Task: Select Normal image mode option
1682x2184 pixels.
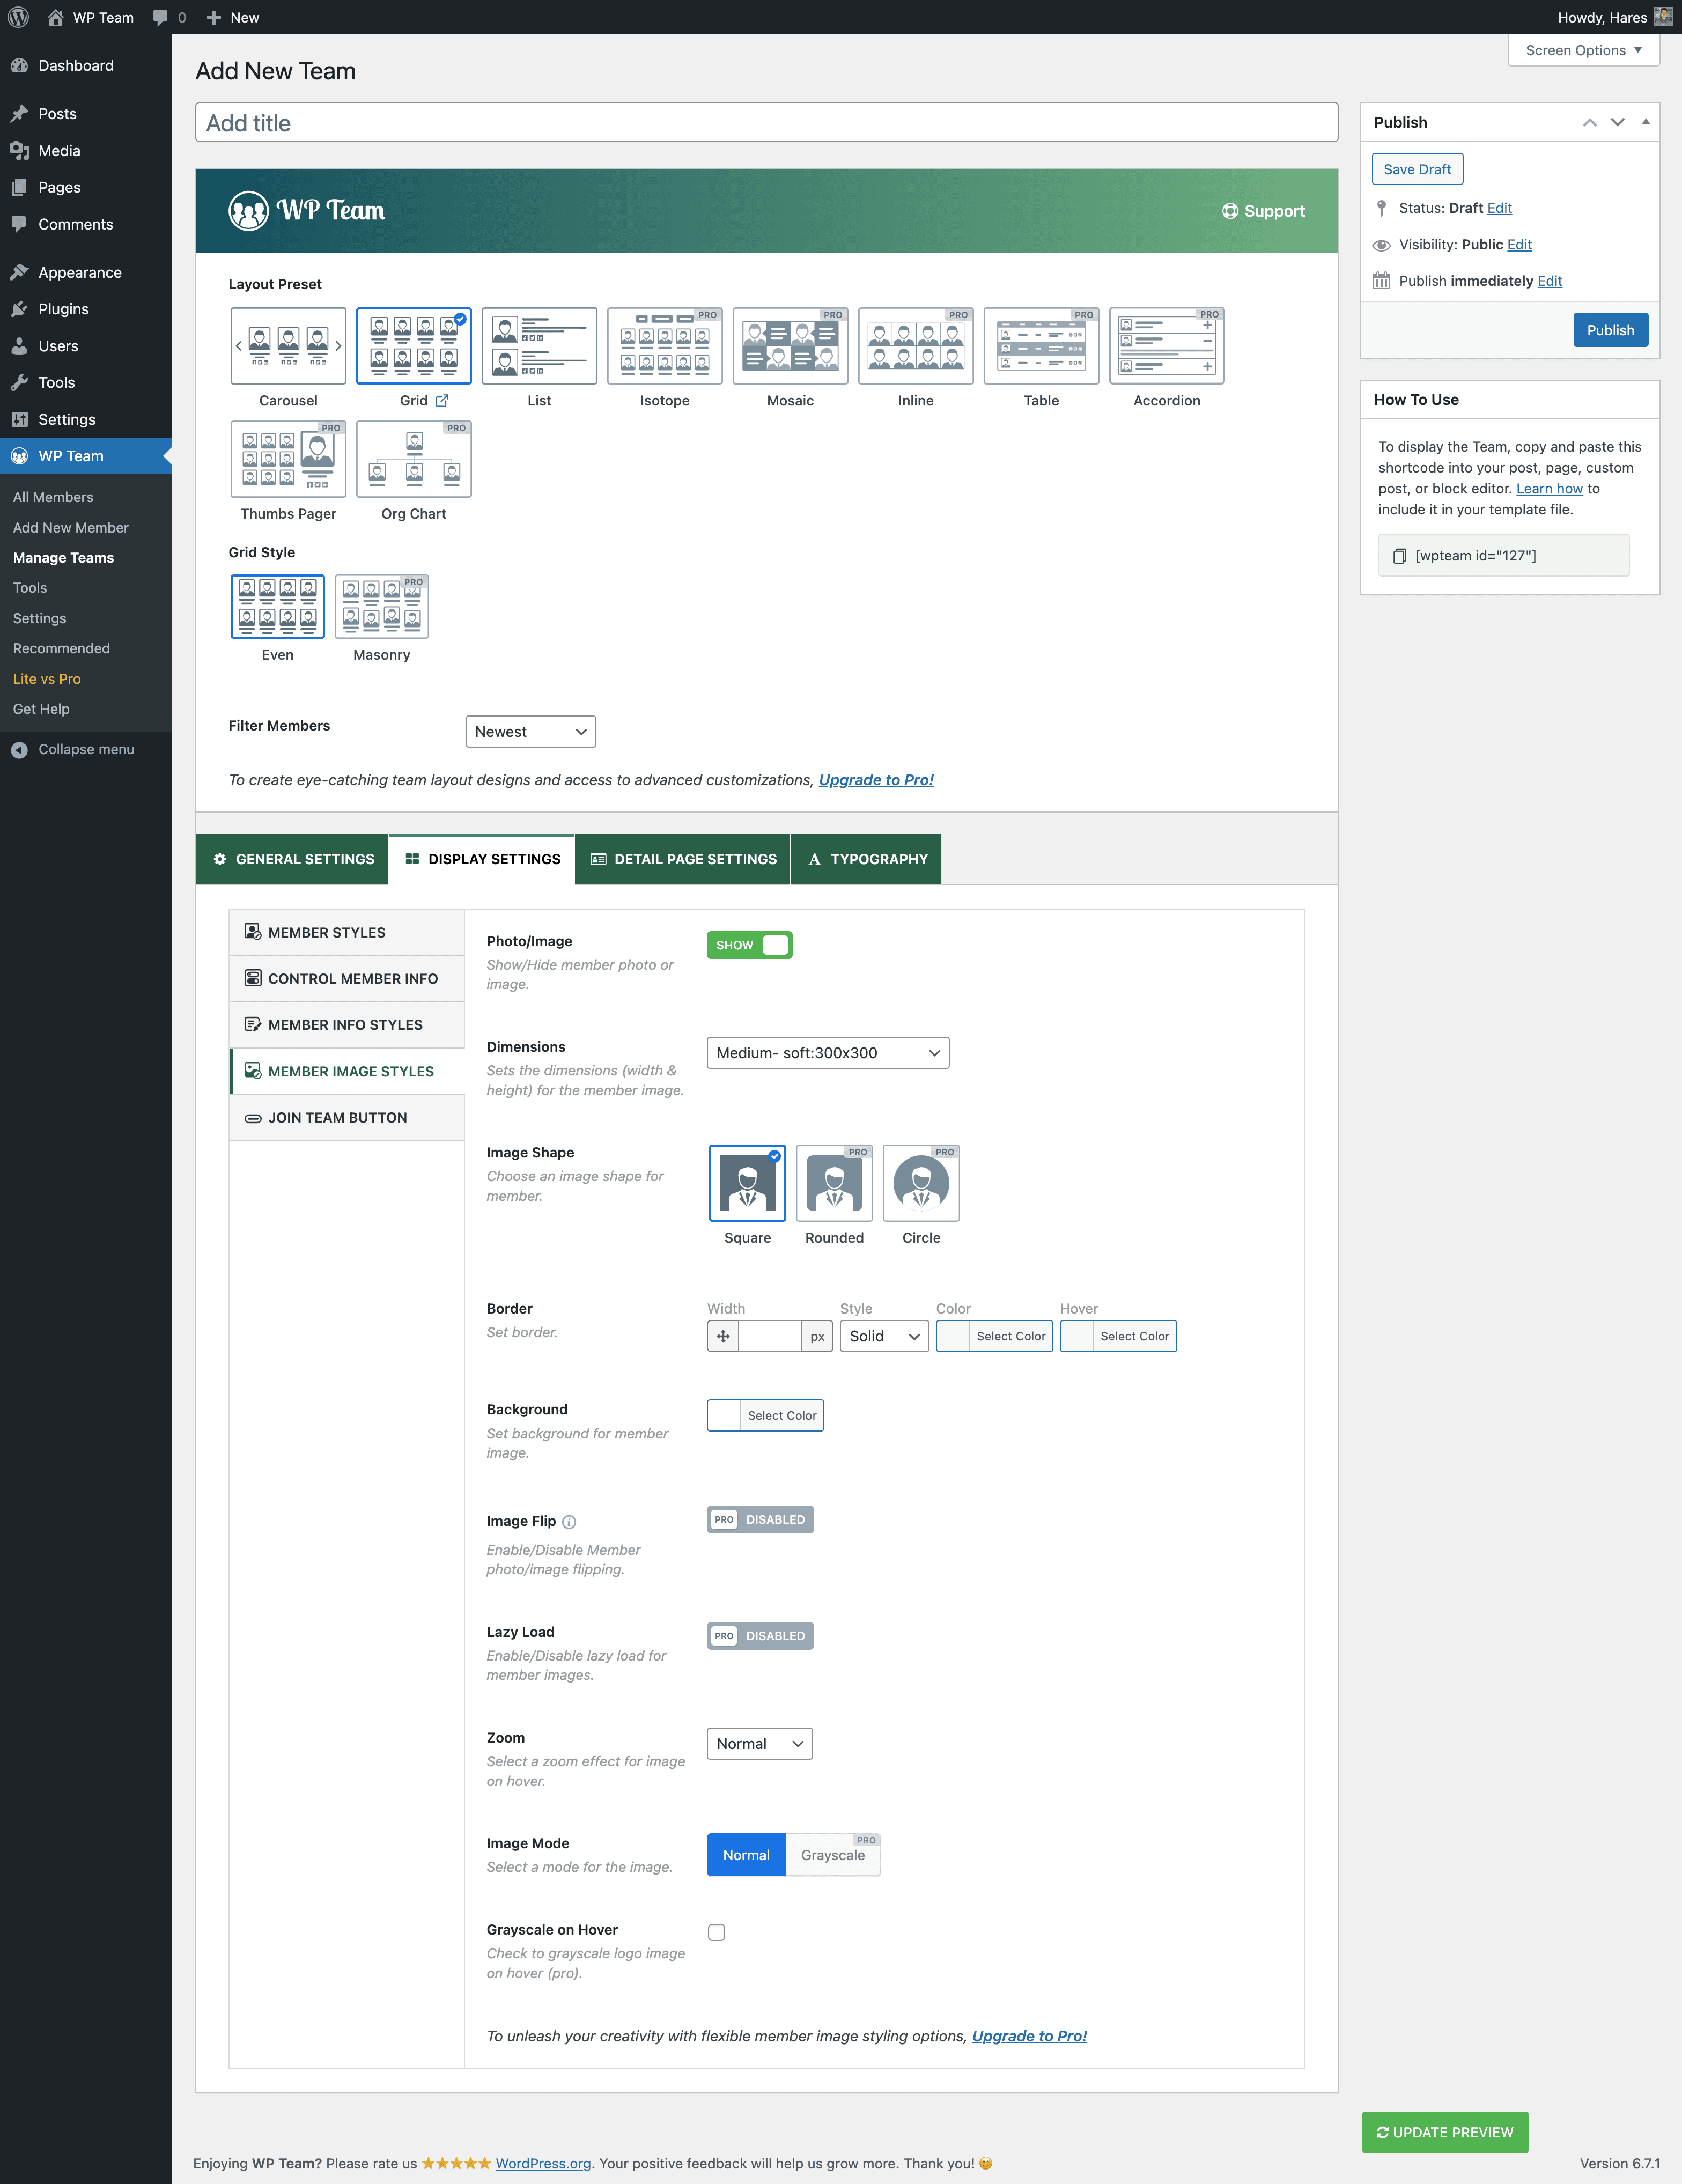Action: coord(746,1855)
